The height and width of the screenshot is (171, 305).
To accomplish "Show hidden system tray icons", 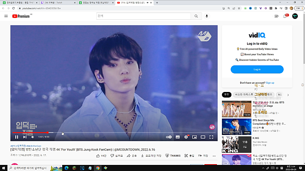I will tap(263, 168).
